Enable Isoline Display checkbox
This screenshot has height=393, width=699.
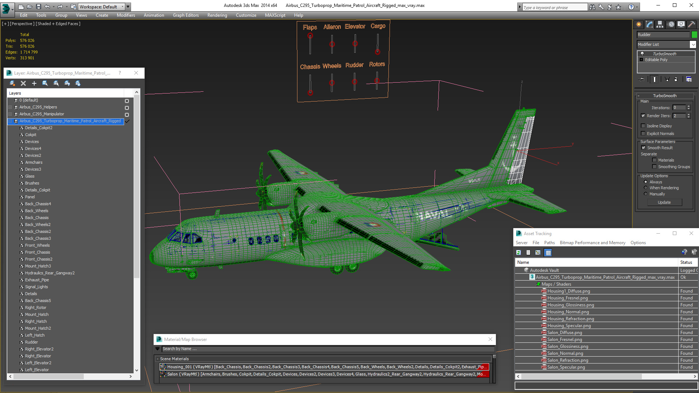click(x=643, y=126)
